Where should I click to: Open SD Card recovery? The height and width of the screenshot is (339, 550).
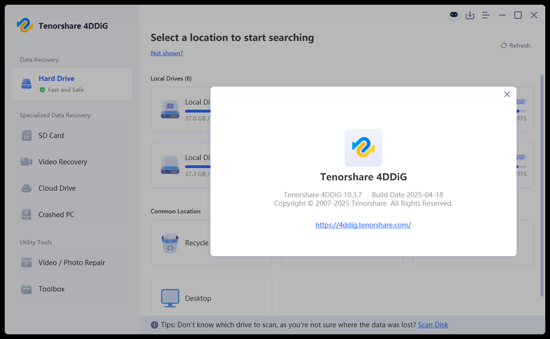click(x=72, y=135)
